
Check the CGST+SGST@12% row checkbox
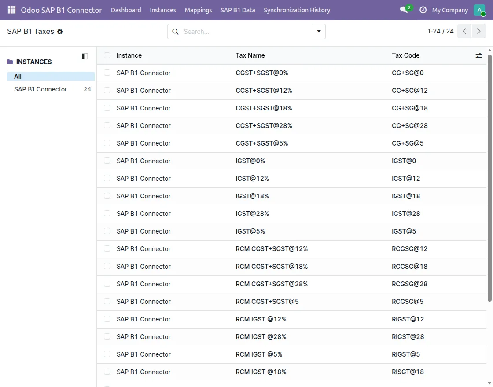tap(107, 91)
